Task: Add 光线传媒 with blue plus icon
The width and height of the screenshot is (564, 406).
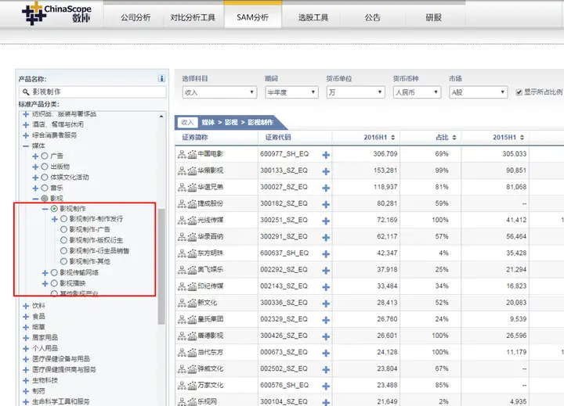Action: (x=326, y=221)
